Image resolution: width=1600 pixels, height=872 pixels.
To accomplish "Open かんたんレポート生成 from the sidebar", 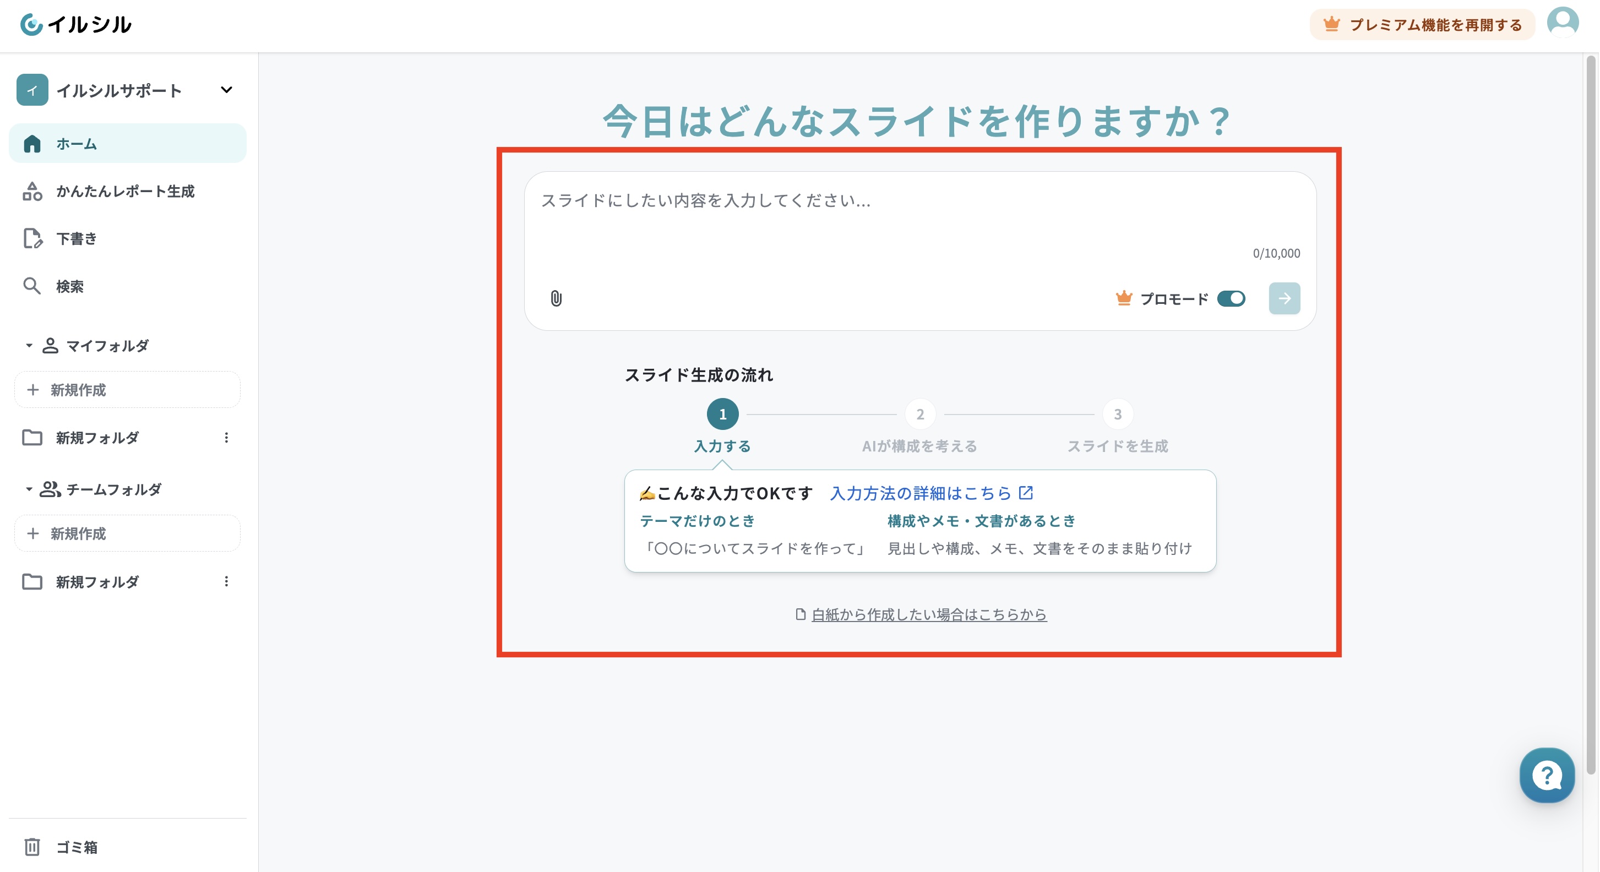I will pyautogui.click(x=127, y=191).
